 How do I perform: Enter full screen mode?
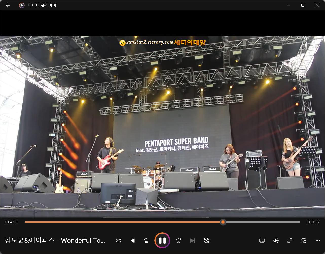[x=290, y=241]
